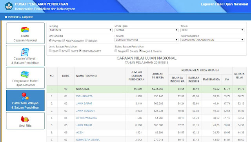Open the JAWA BARAT province link

tap(84, 104)
